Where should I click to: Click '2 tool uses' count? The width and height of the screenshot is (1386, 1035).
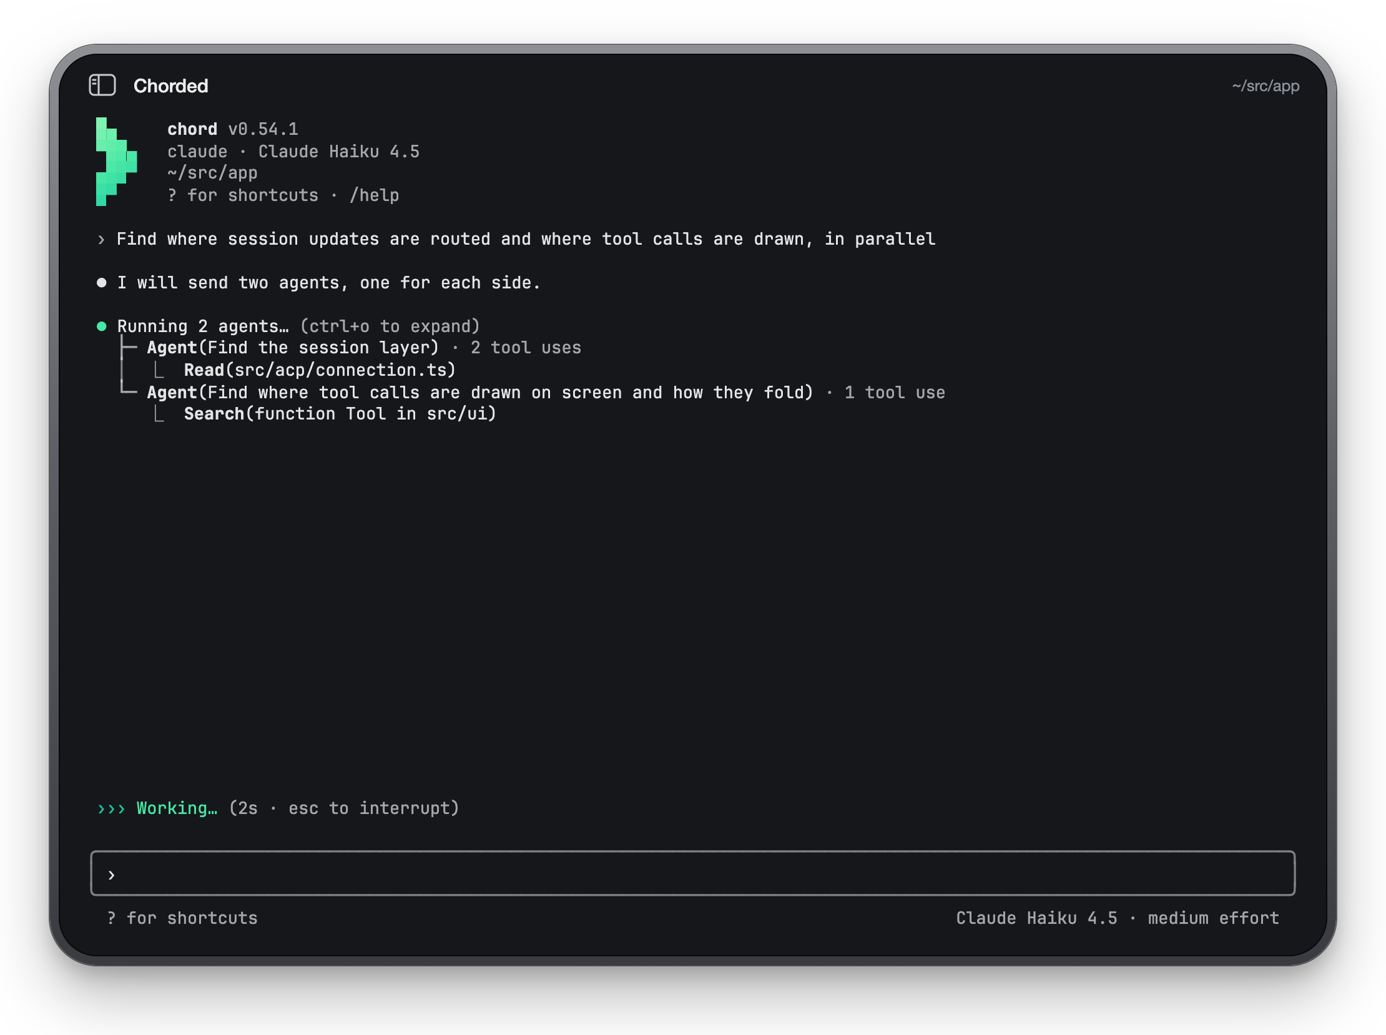[526, 348]
